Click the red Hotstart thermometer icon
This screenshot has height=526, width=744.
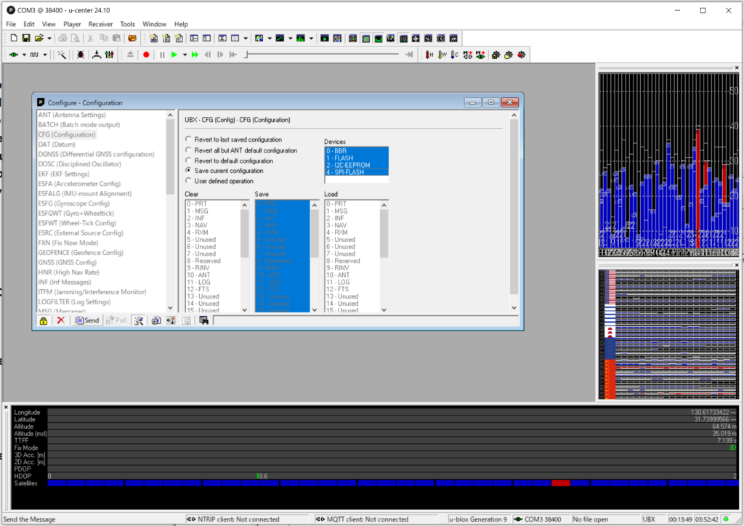tap(429, 55)
